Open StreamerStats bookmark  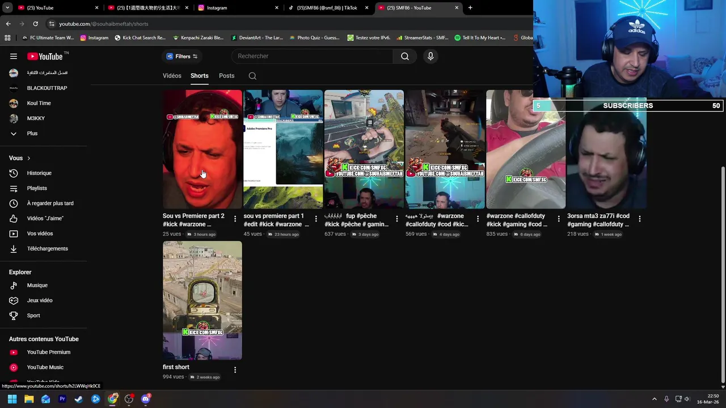(x=423, y=38)
